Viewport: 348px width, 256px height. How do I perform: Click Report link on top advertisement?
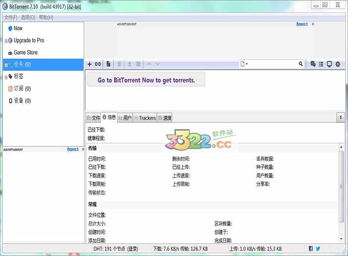pyautogui.click(x=302, y=24)
